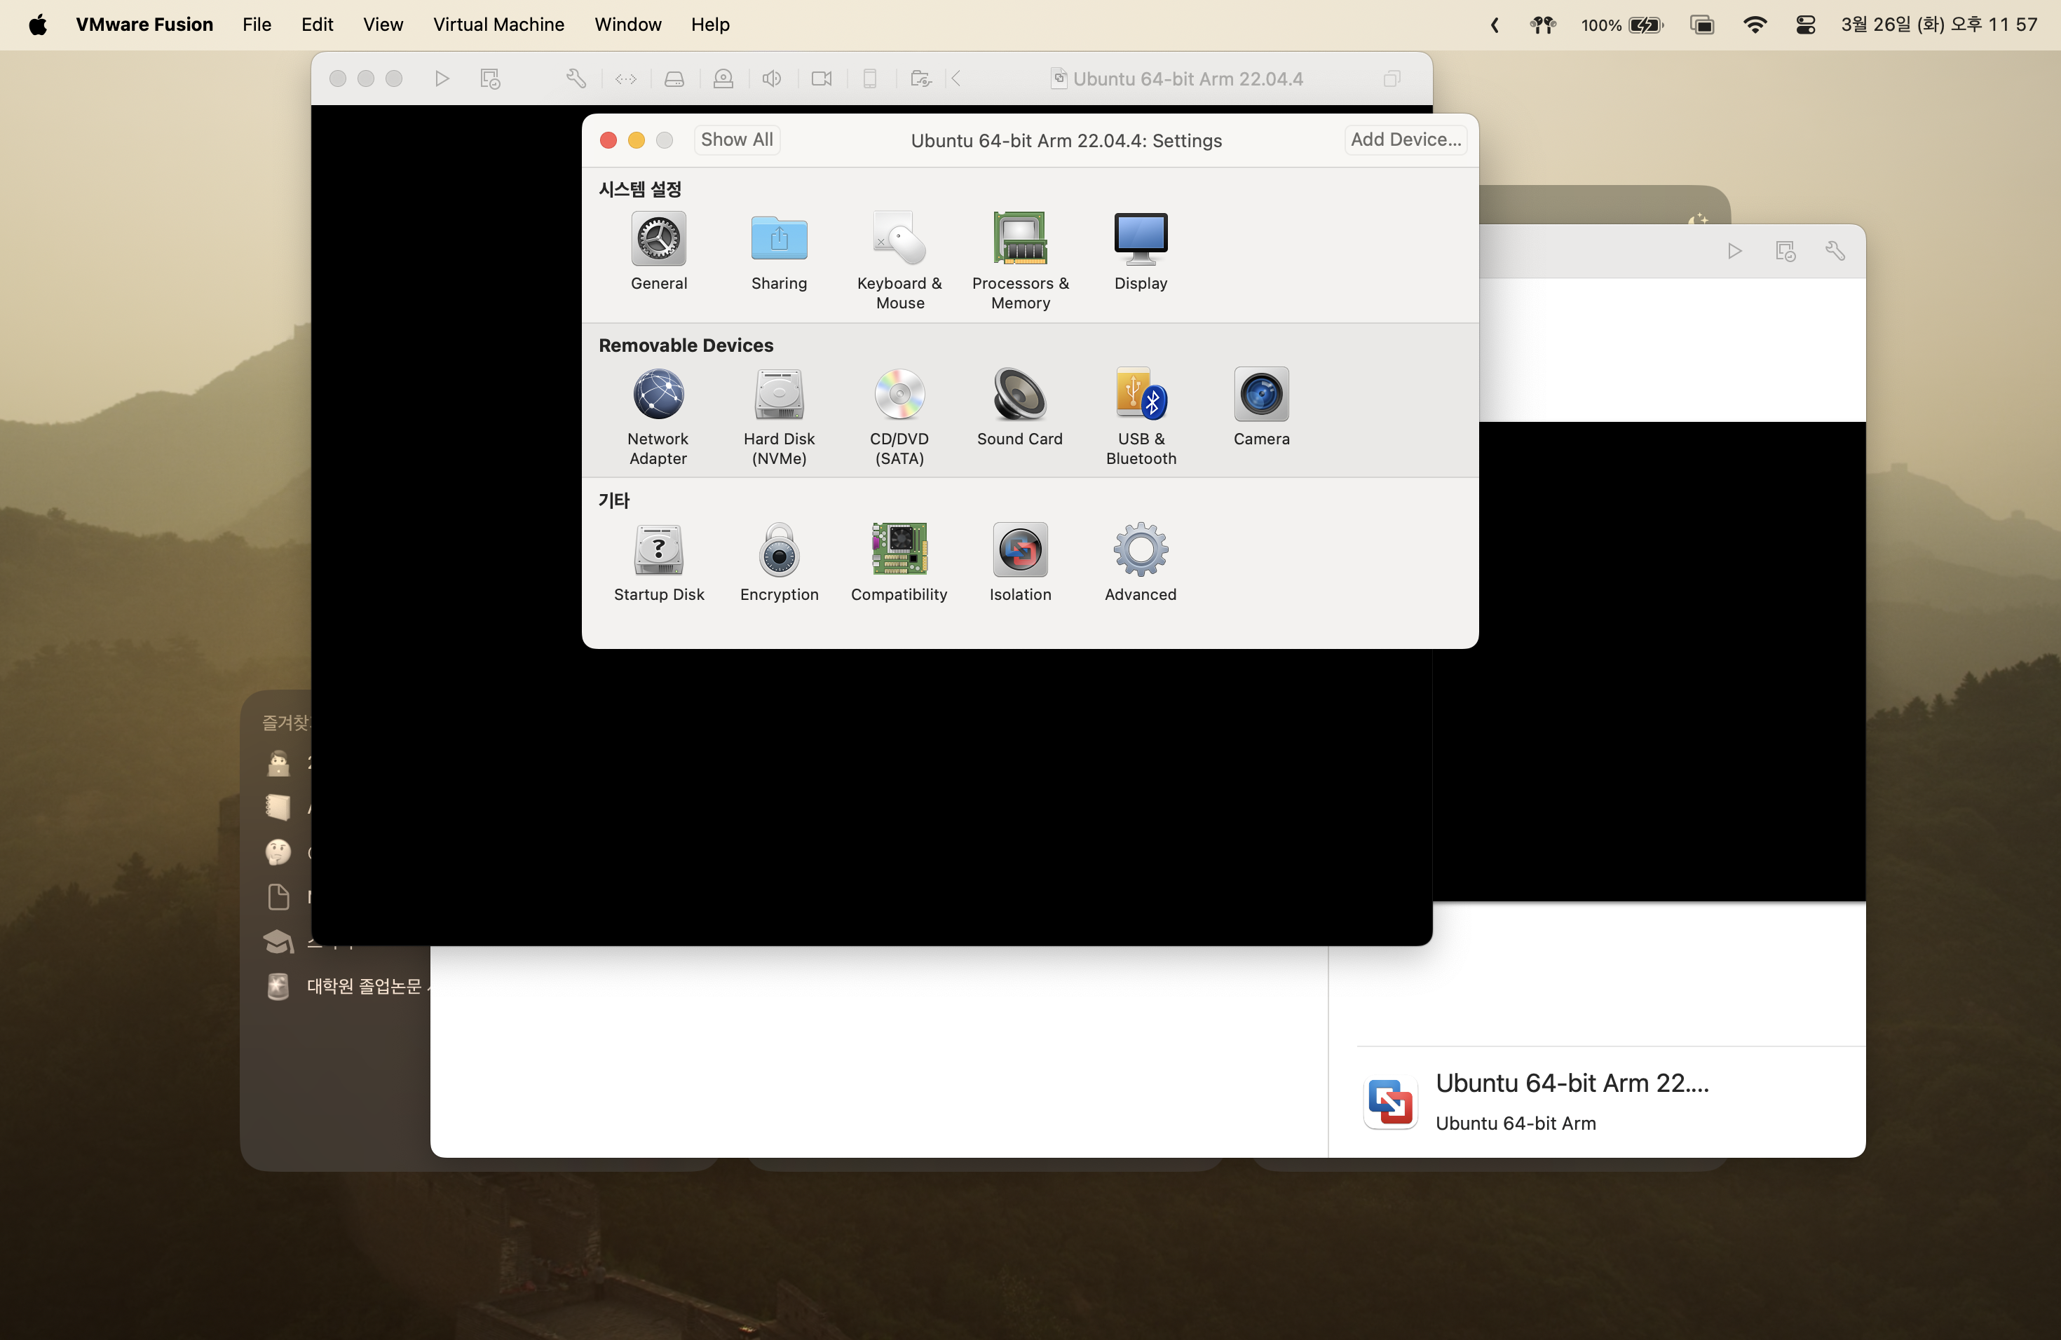The height and width of the screenshot is (1340, 2061).
Task: Click the Add Device... button
Action: click(1405, 139)
